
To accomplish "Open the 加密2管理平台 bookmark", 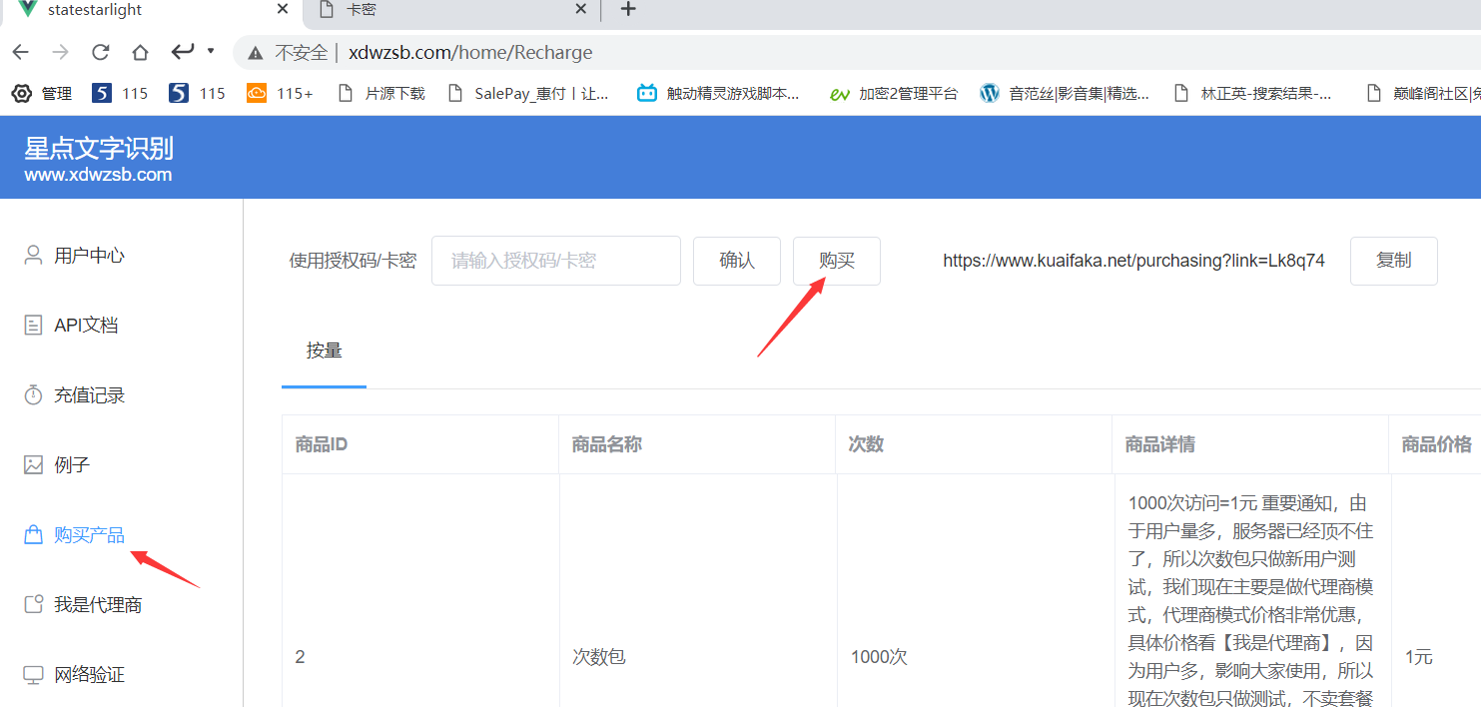I will pos(893,93).
